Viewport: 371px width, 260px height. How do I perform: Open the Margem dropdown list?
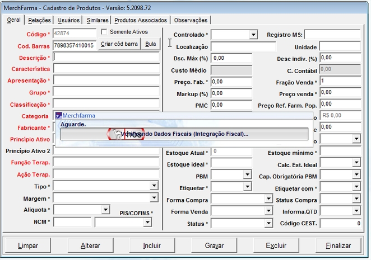(x=155, y=198)
